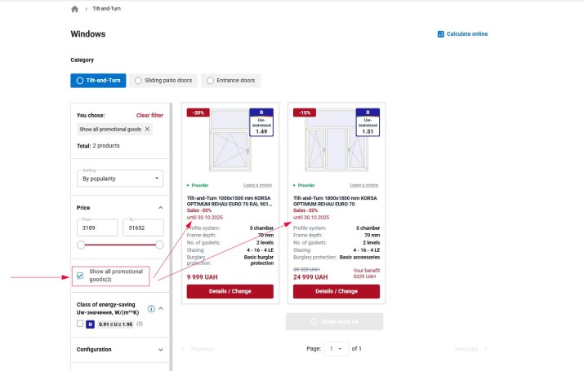Image resolution: width=584 pixels, height=371 pixels.
Task: Collapse the Price filter section
Action: tap(160, 208)
